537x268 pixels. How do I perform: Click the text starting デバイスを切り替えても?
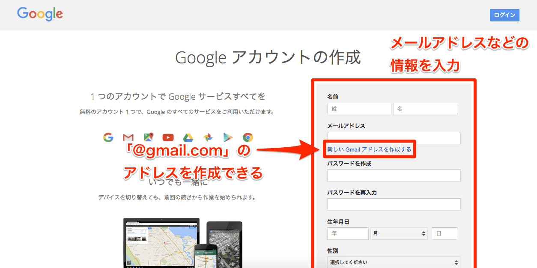point(177,197)
